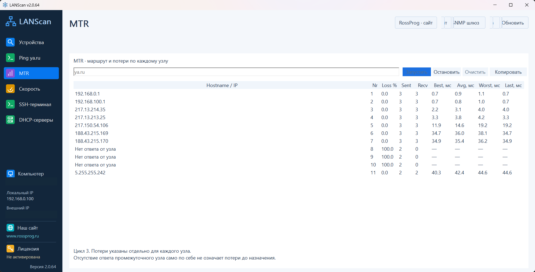Viewport: 535px width, 272px height.
Task: Select the 188.43.215.170 hop row
Action: [x=299, y=141]
